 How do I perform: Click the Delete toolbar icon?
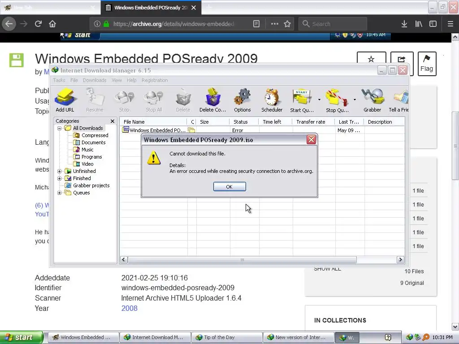pyautogui.click(x=183, y=100)
